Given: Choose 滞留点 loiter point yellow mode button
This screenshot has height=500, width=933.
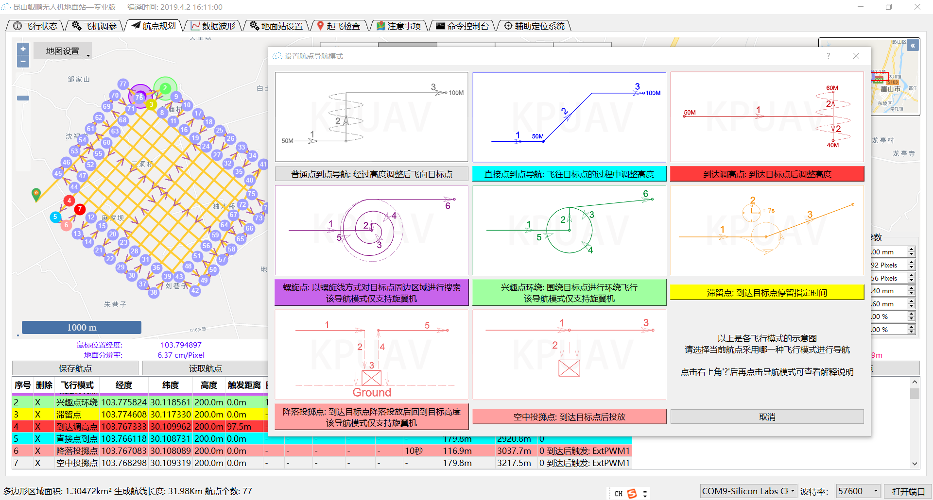Looking at the screenshot, I should [x=767, y=293].
